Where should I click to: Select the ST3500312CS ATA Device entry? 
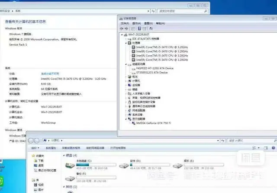pos(152,73)
